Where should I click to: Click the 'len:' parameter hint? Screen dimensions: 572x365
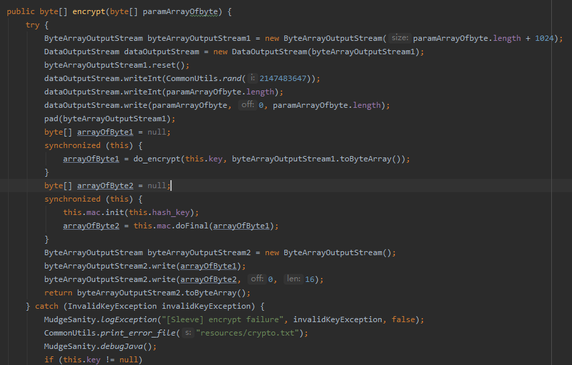tap(294, 279)
